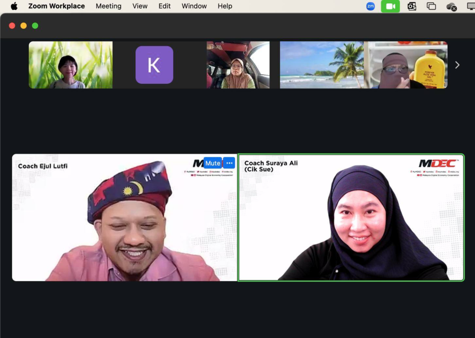Open the OneDrive cloud status icon
This screenshot has height=338, width=475.
(x=451, y=6)
